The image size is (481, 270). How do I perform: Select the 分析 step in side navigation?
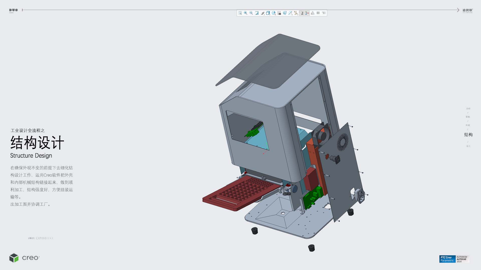click(468, 108)
